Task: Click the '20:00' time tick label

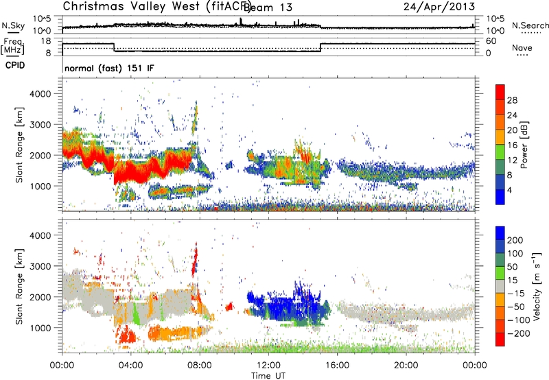Action: click(x=406, y=366)
